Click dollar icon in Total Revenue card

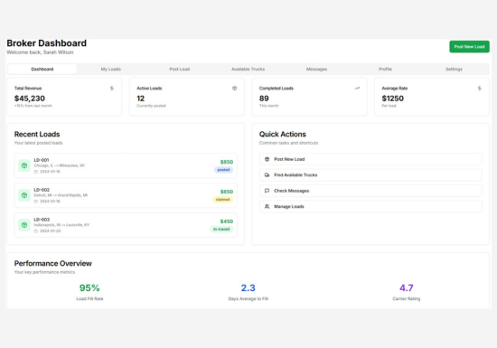(111, 88)
